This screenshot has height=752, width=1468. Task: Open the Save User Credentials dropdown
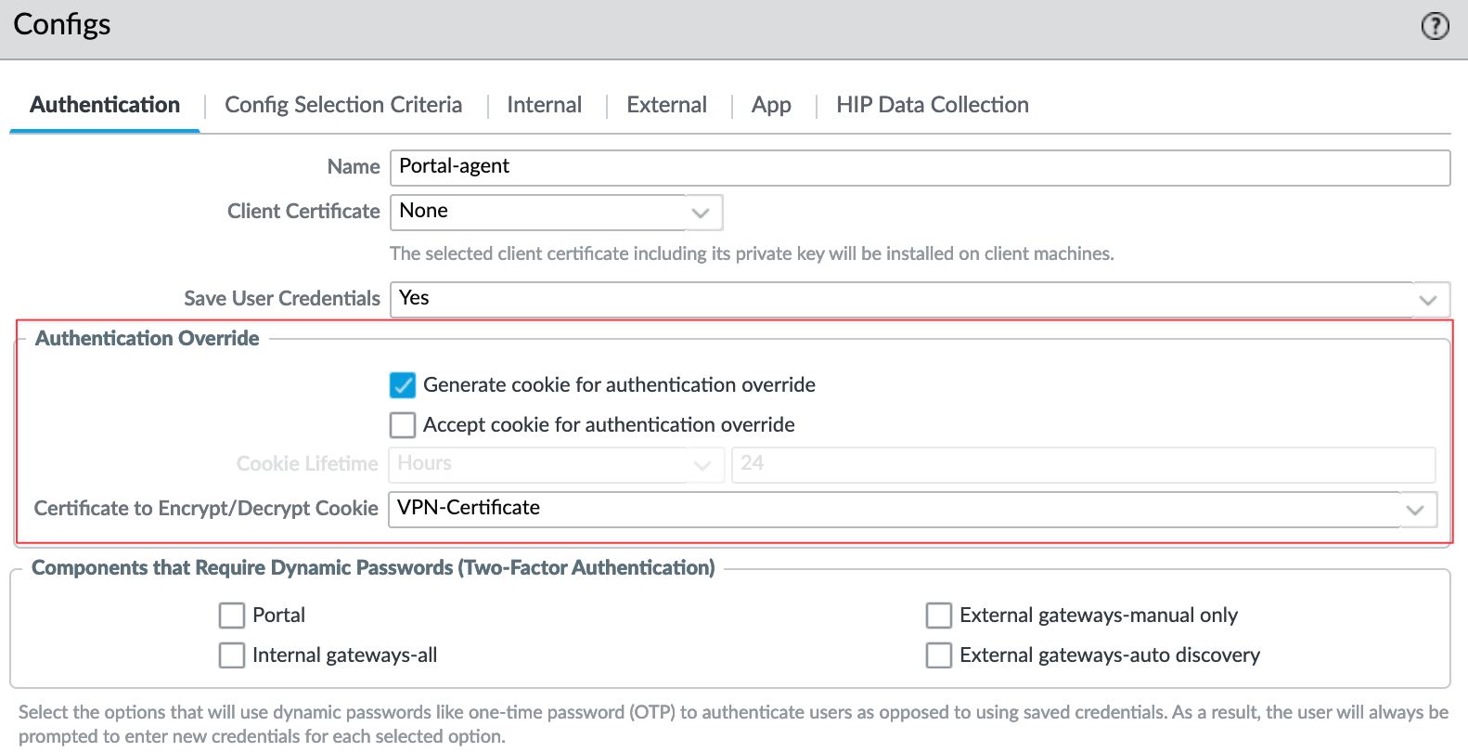click(x=1427, y=300)
